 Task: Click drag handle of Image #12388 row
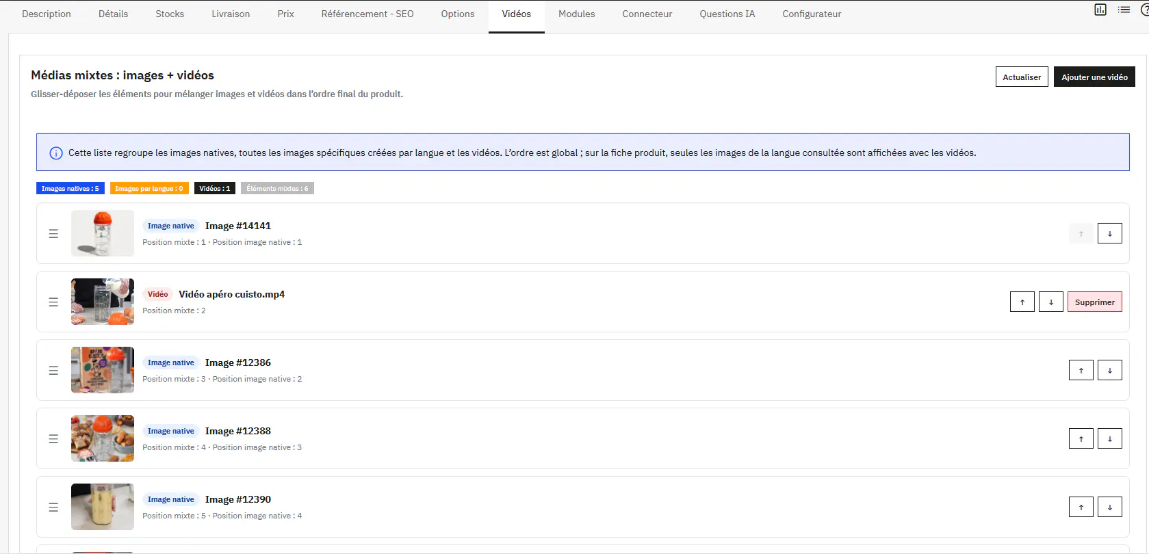53,439
